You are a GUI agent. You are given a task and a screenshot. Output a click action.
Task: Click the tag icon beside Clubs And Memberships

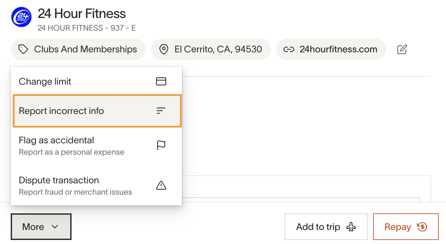click(x=23, y=50)
